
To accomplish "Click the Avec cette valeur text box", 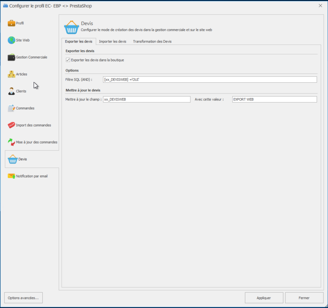I will click(274, 99).
